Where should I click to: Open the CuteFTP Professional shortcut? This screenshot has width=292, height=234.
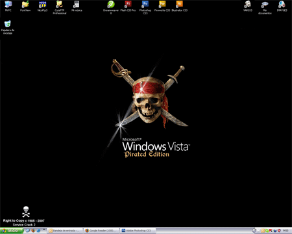[60, 7]
